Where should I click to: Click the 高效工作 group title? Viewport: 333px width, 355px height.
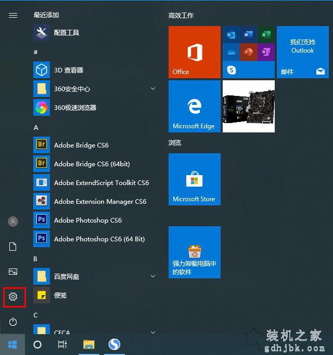(181, 16)
